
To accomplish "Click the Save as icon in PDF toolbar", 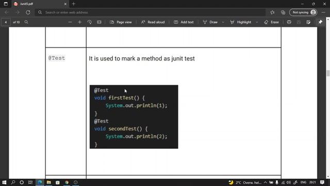I will click(x=308, y=22).
